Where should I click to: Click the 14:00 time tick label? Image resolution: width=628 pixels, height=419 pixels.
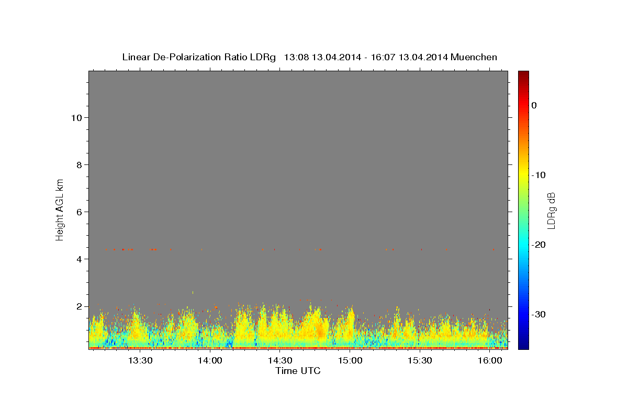(210, 360)
